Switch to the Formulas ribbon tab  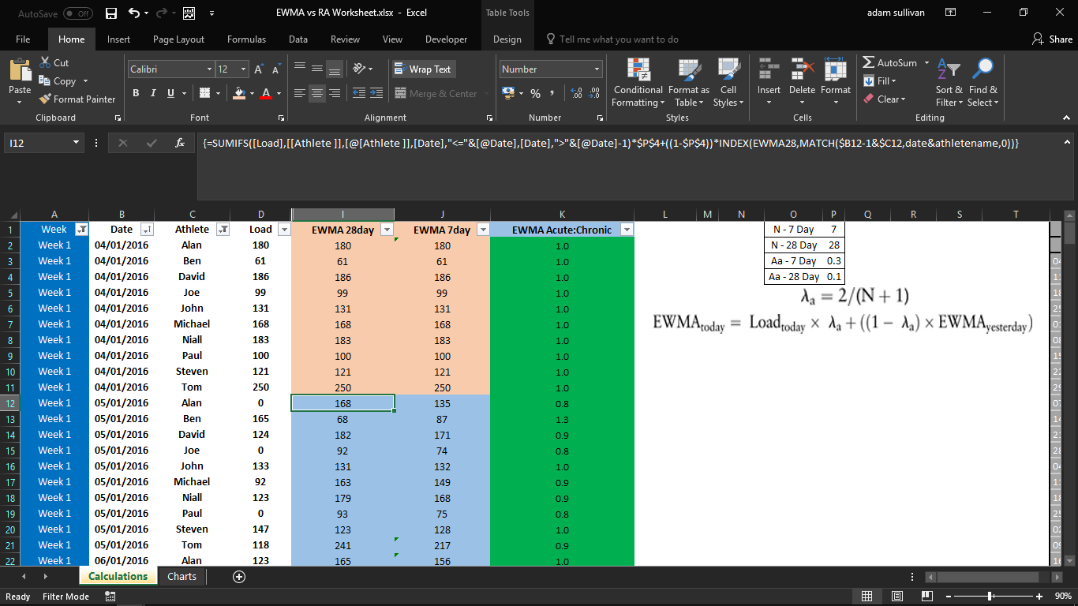[x=246, y=39]
